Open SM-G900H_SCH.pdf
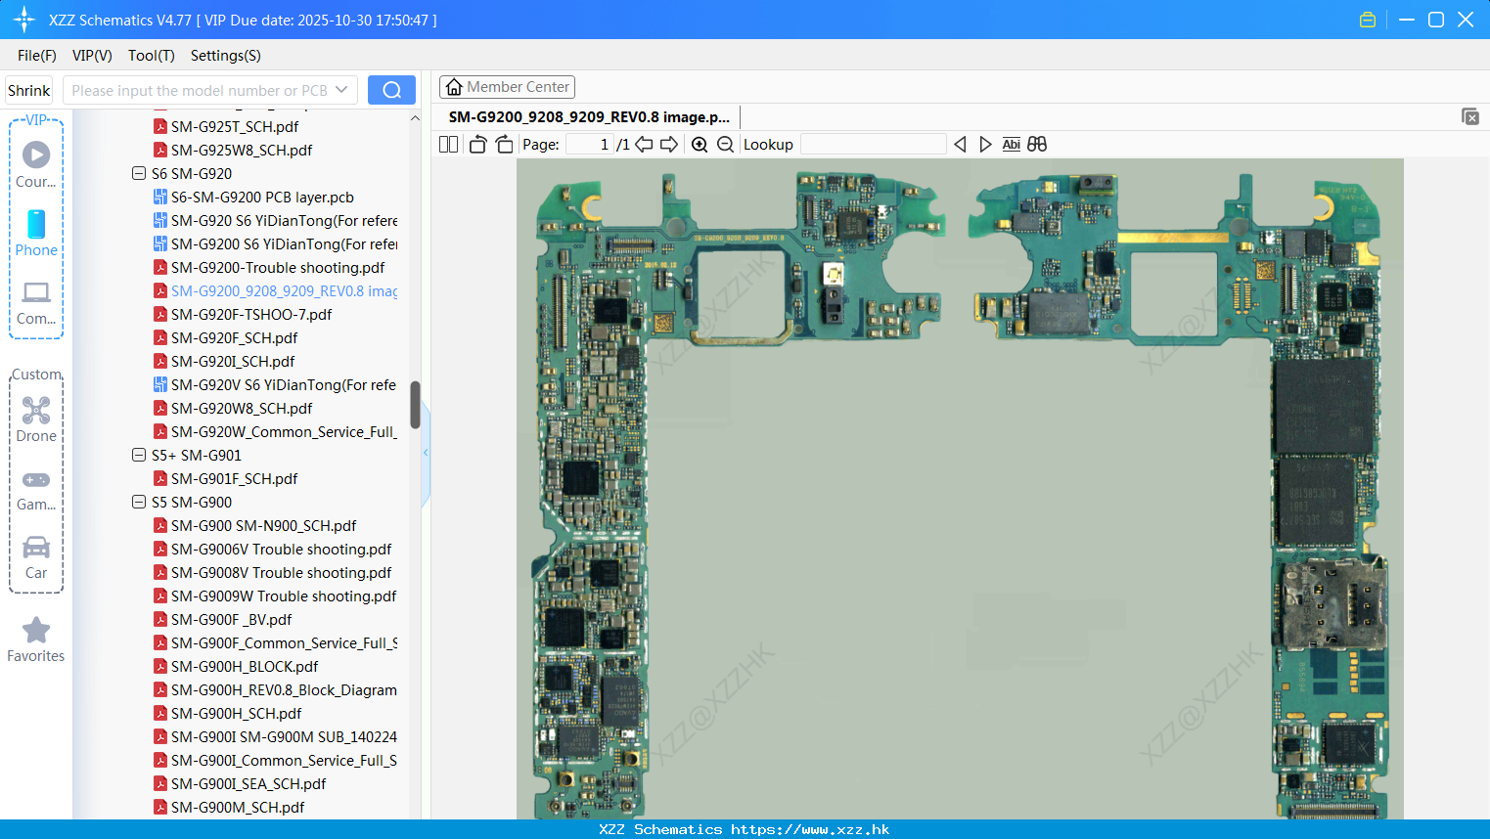The image size is (1490, 839). (x=236, y=713)
